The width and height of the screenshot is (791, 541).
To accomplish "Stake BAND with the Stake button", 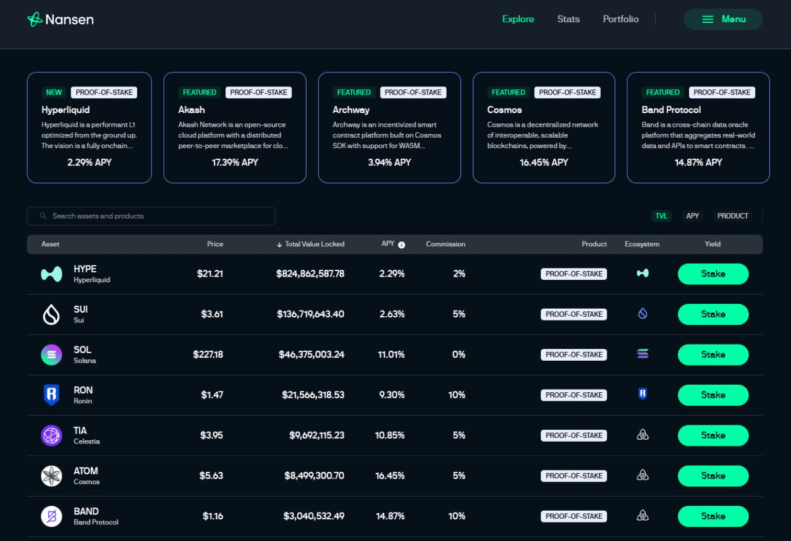I will (713, 516).
